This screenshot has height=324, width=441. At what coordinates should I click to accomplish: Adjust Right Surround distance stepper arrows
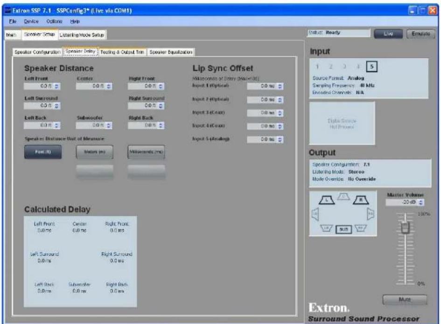tap(161, 106)
